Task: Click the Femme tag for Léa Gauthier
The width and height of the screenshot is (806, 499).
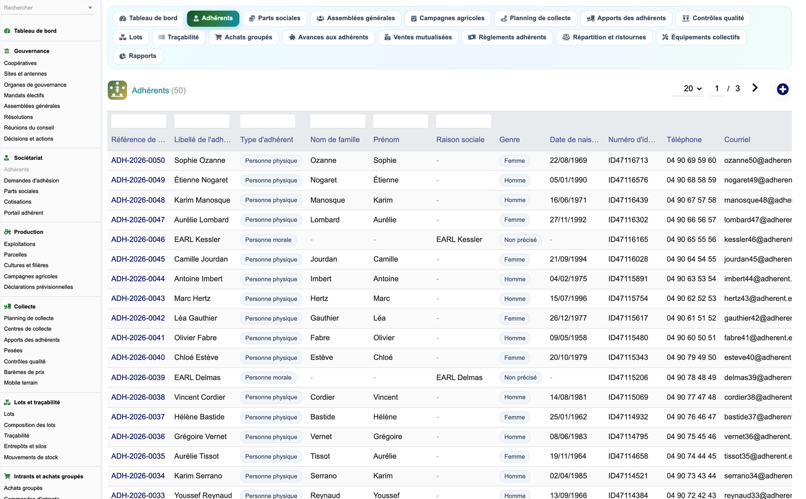Action: [514, 319]
